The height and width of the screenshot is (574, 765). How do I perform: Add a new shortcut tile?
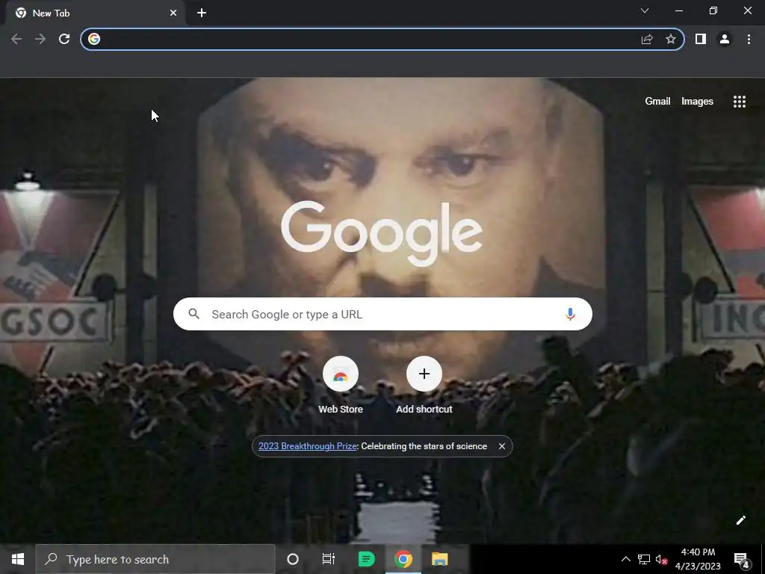[424, 385]
